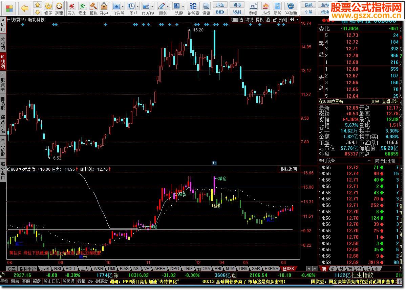Select the 分时图 tab in left sidebar
This screenshot has width=406, height=290.
point(3,44)
